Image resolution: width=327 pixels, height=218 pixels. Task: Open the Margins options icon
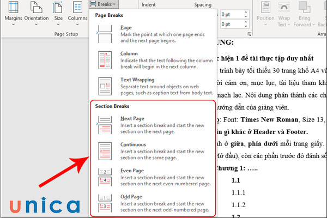point(13,7)
